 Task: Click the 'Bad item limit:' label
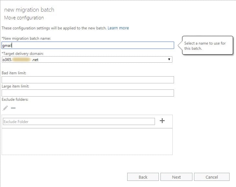(x=14, y=73)
